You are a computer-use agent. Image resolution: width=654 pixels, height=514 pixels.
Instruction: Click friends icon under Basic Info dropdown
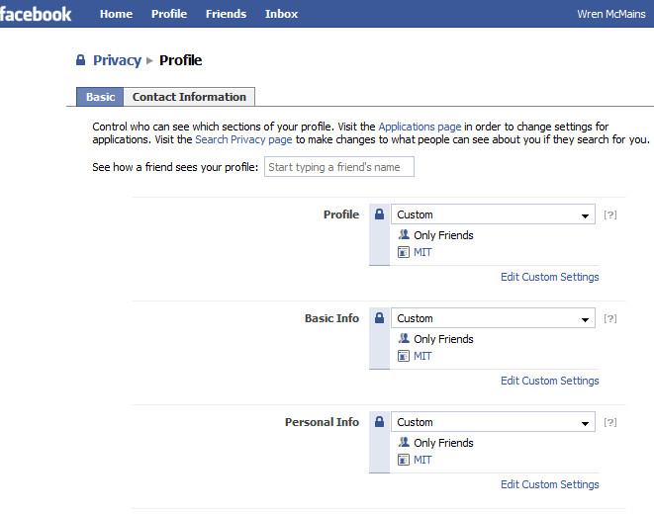[404, 338]
